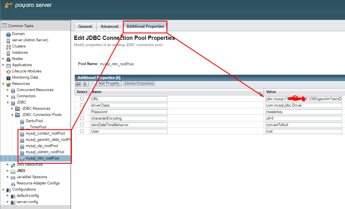Click the Domain globe icon
This screenshot has width=345, height=209.
(x=8, y=34)
